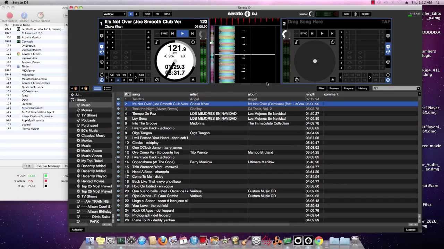
Task: Show tooltips with the info icon
Action: (x=355, y=14)
